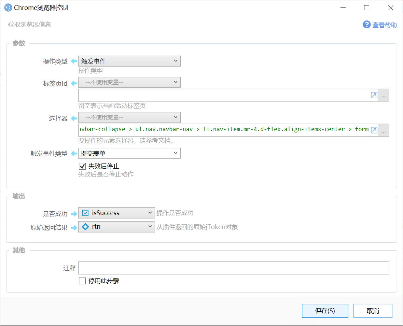
Task: Click the 取消 button
Action: click(x=373, y=311)
